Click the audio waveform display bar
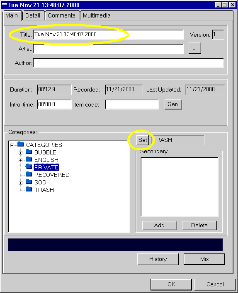Image resolution: width=238 pixels, height=293 pixels. click(x=115, y=245)
